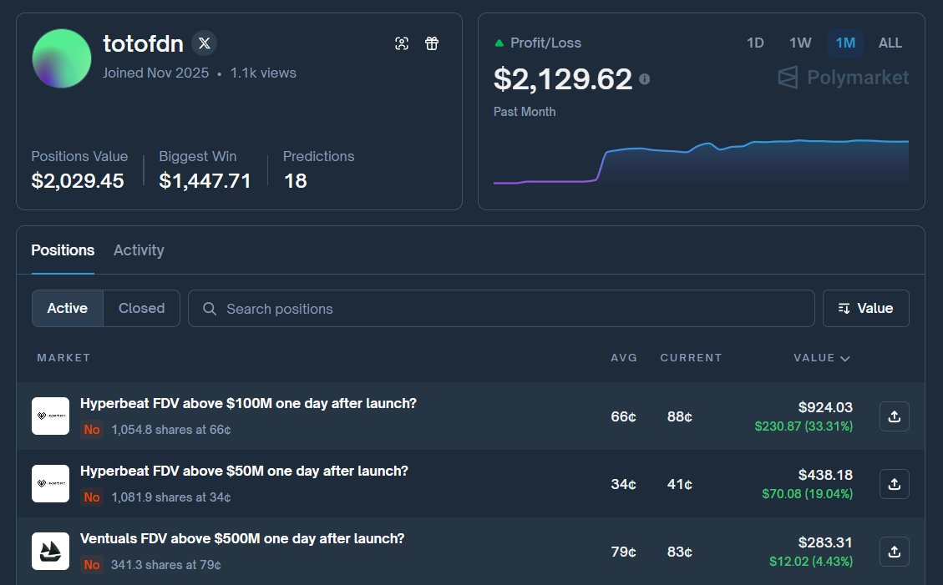Click the $438.18 position value
The height and width of the screenshot is (585, 943).
[825, 475]
